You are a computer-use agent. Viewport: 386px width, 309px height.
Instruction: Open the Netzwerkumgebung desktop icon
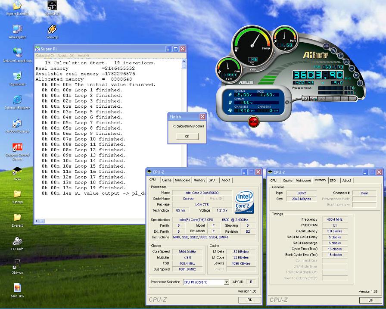pyautogui.click(x=17, y=55)
